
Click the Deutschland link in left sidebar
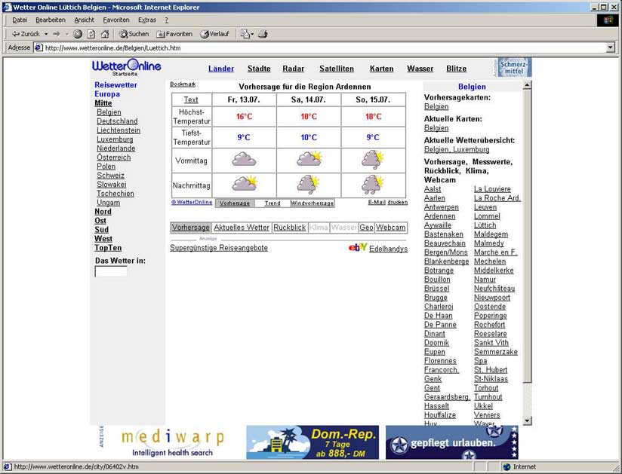click(x=117, y=121)
